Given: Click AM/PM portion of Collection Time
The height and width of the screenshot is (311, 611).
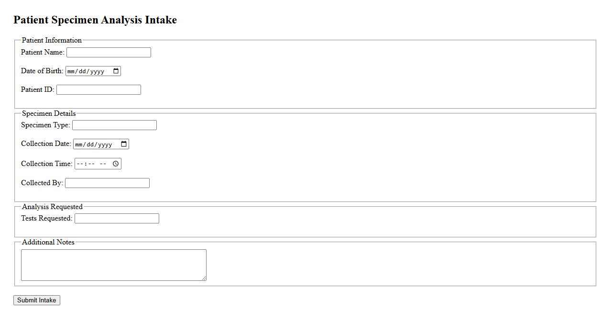Looking at the screenshot, I should 103,164.
